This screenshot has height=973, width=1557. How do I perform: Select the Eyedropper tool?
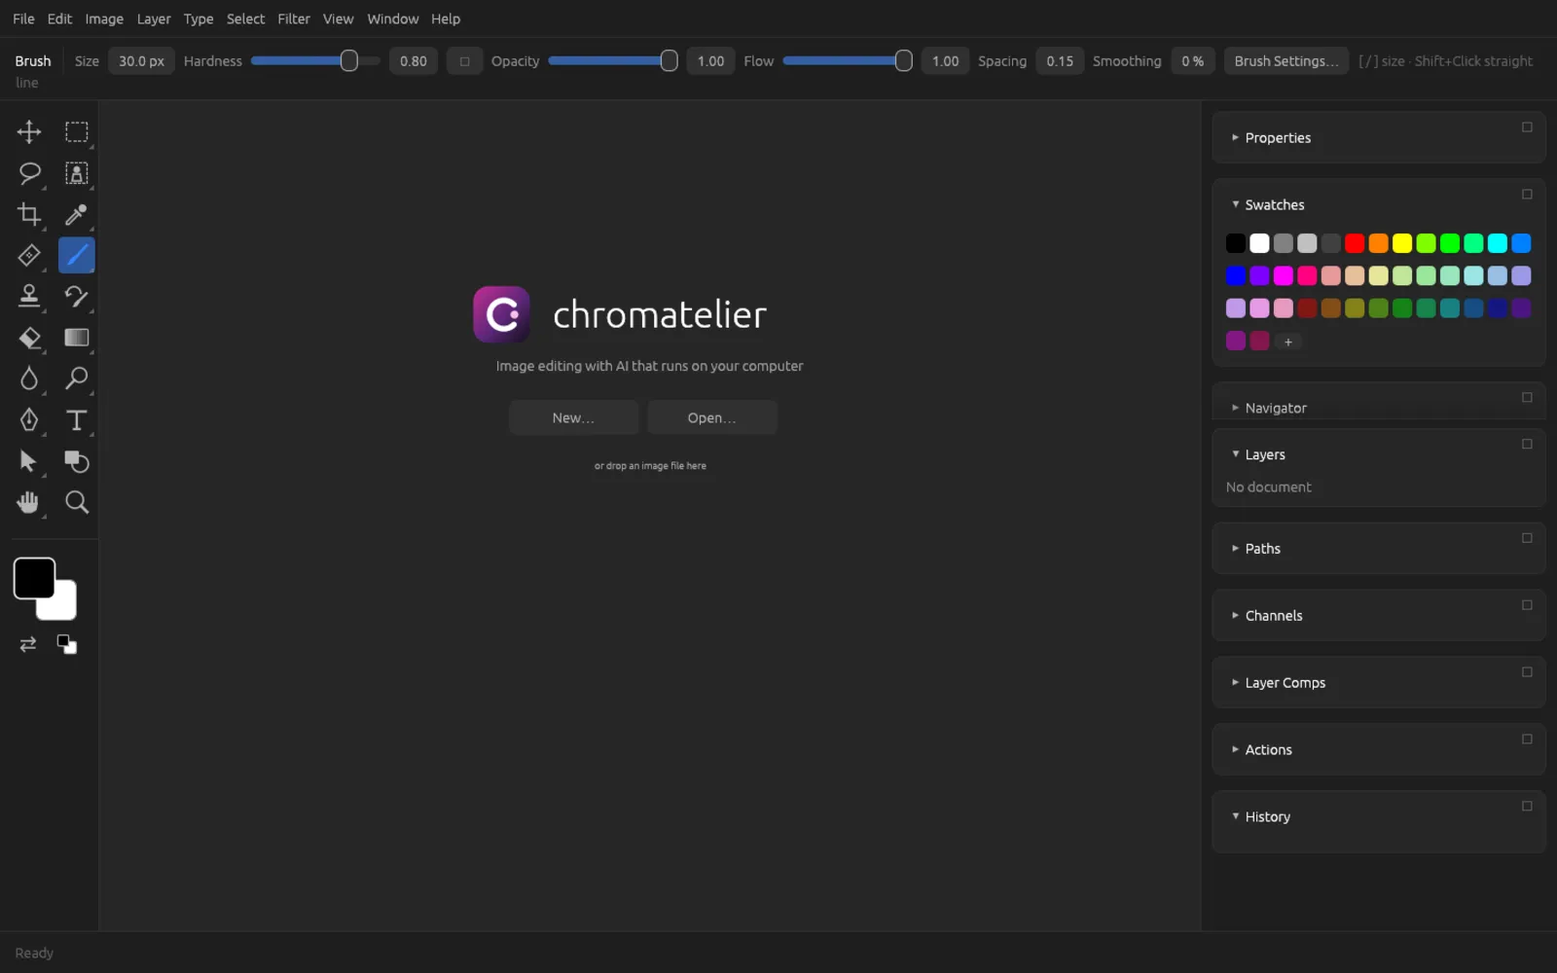pos(76,214)
